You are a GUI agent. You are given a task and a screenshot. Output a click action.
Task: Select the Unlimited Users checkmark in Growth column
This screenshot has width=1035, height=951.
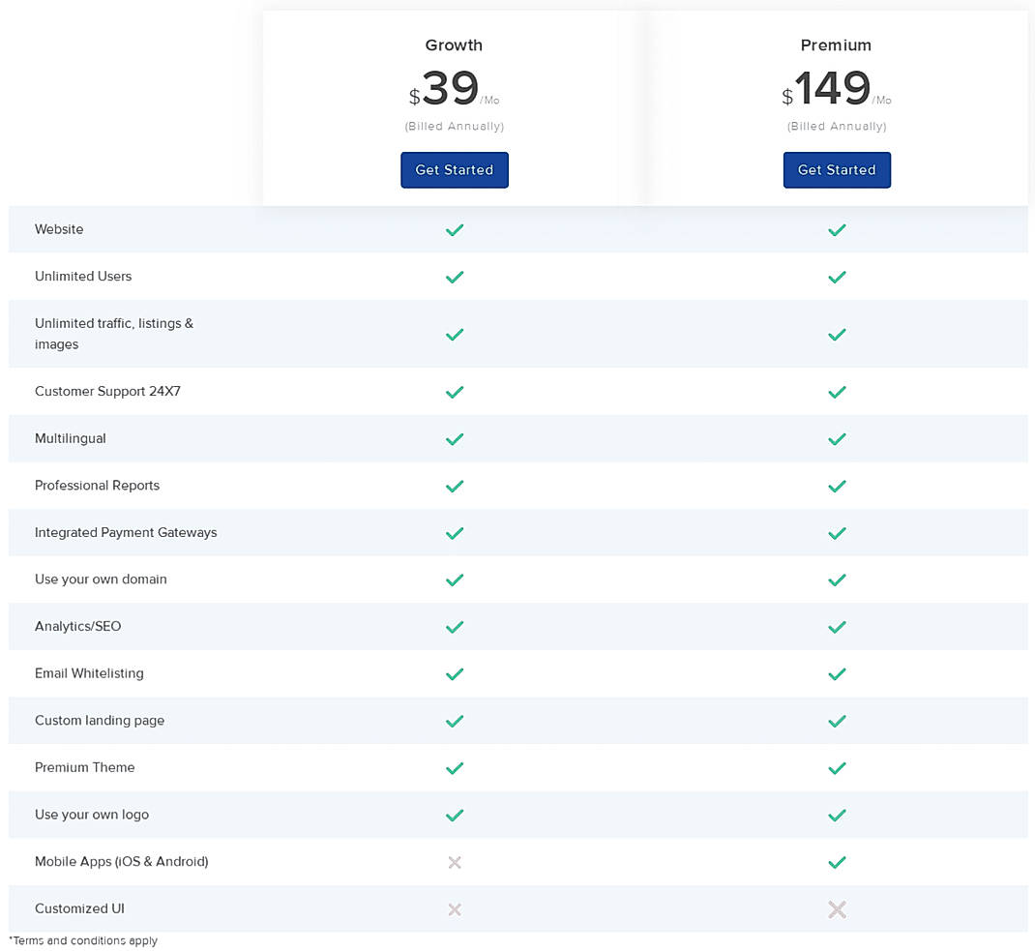click(454, 278)
